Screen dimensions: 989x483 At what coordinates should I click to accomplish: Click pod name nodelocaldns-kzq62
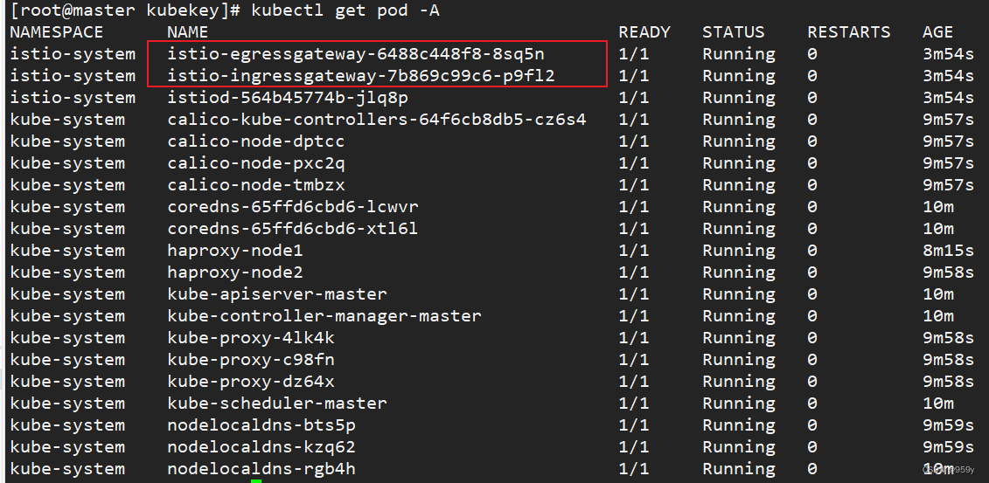(261, 447)
